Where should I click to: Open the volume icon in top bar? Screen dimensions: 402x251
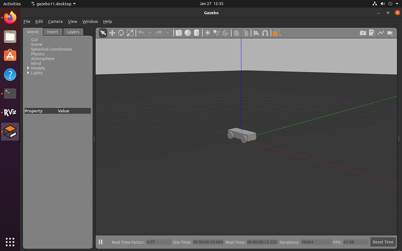382,4
